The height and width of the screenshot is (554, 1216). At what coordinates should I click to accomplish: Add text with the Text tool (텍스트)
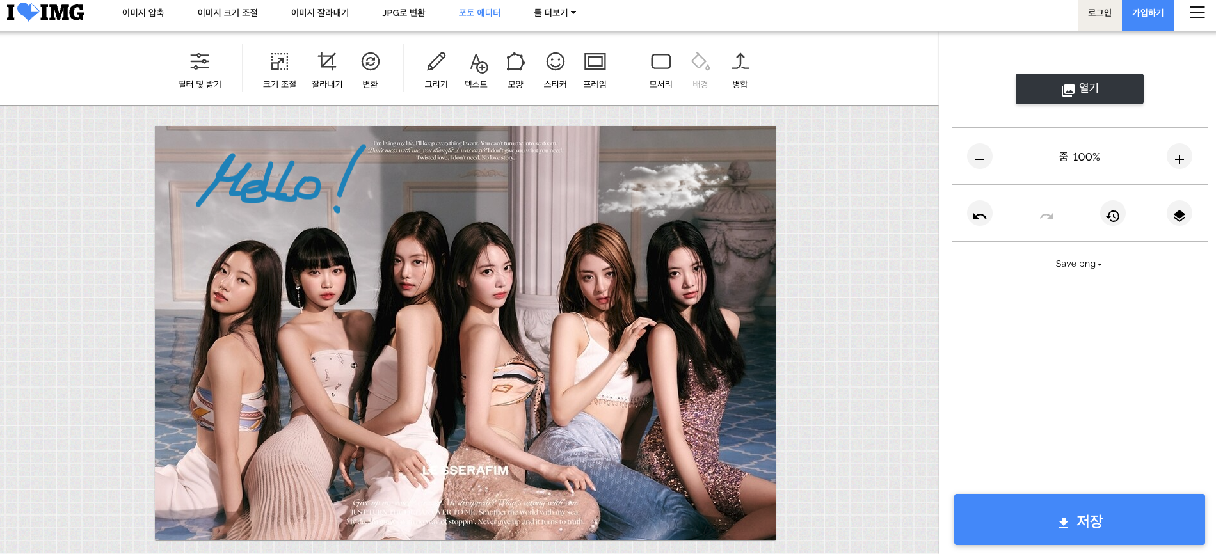(476, 70)
